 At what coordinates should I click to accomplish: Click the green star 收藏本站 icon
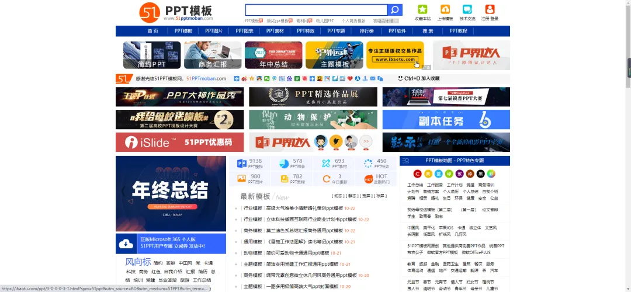[422, 9]
